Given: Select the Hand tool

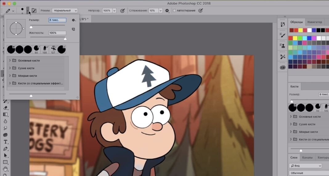Looking at the screenshot, I should [x=6, y=169].
